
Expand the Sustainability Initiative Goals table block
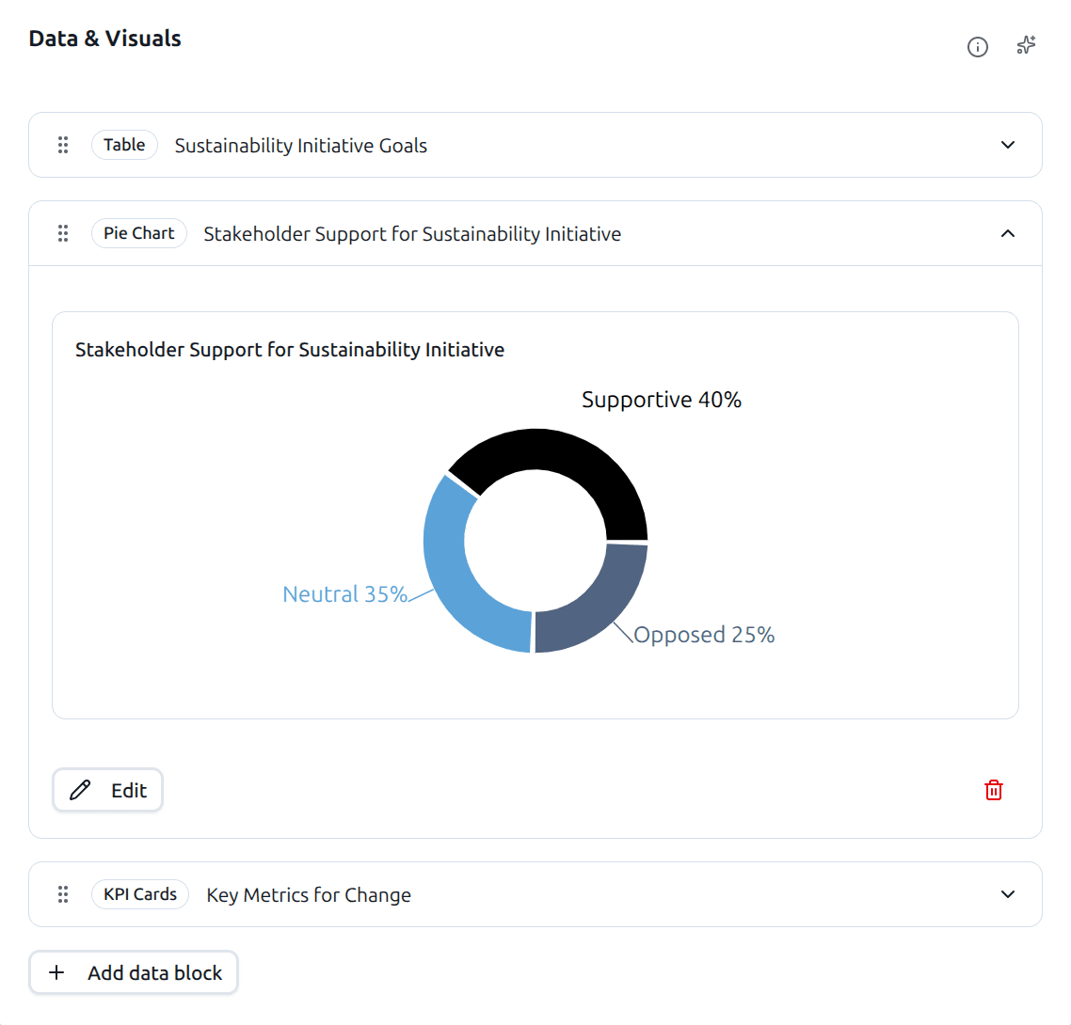(1007, 145)
